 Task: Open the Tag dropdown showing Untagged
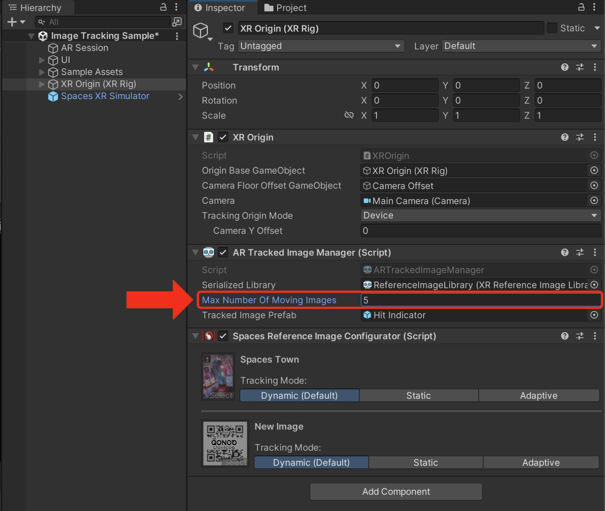pos(320,46)
